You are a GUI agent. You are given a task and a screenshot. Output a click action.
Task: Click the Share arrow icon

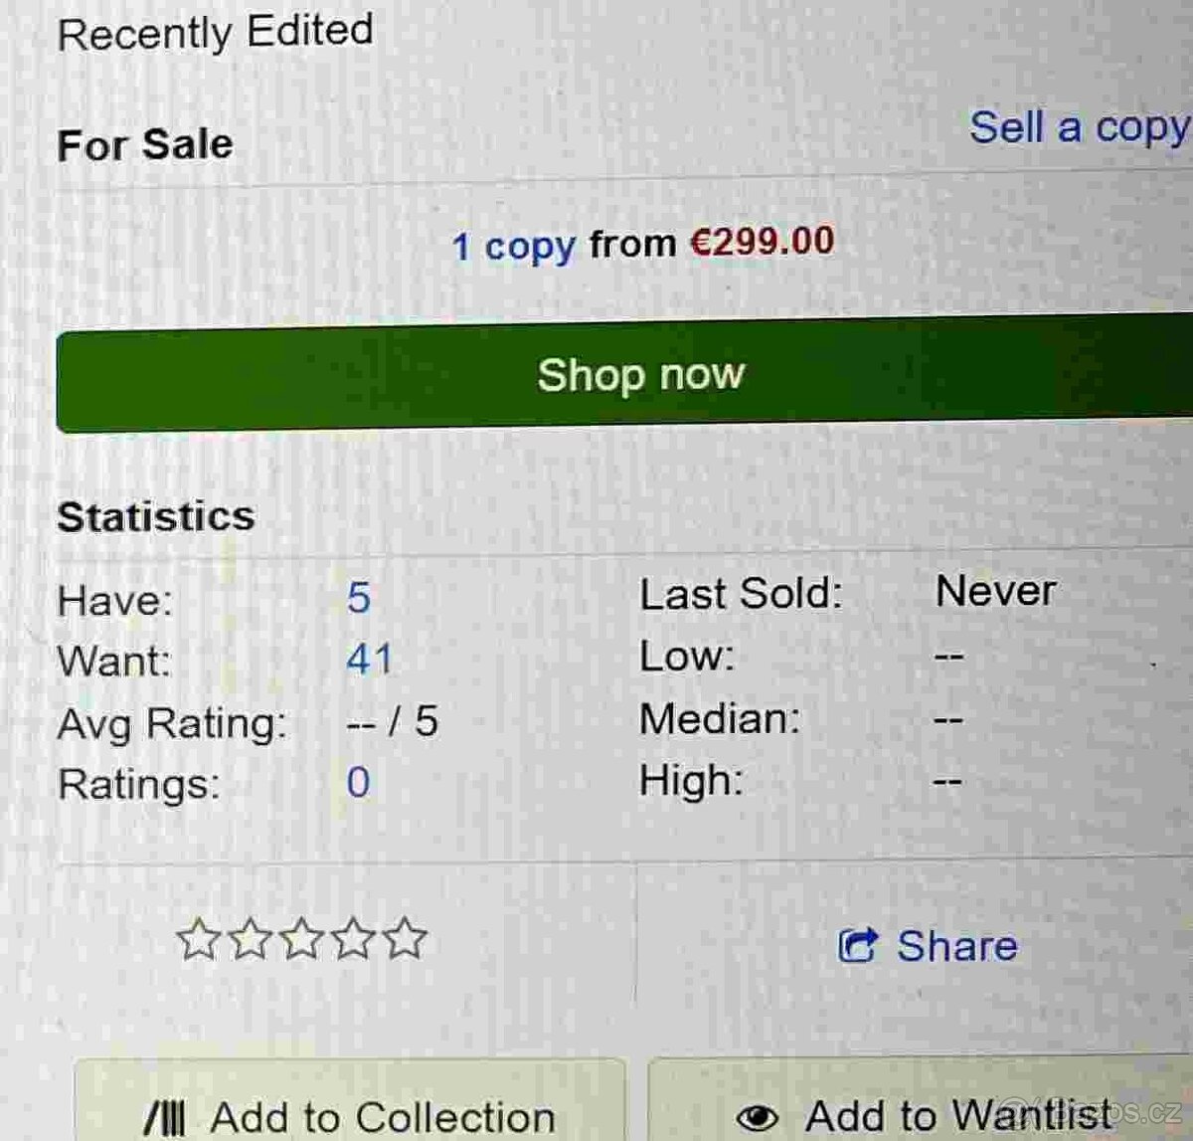pos(858,945)
